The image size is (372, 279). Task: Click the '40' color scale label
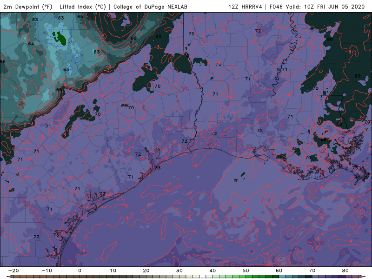[x=213, y=271]
